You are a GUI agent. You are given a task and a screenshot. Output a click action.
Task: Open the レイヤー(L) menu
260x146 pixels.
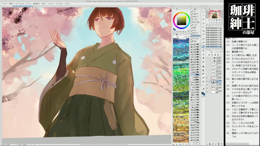[x=28, y=4]
